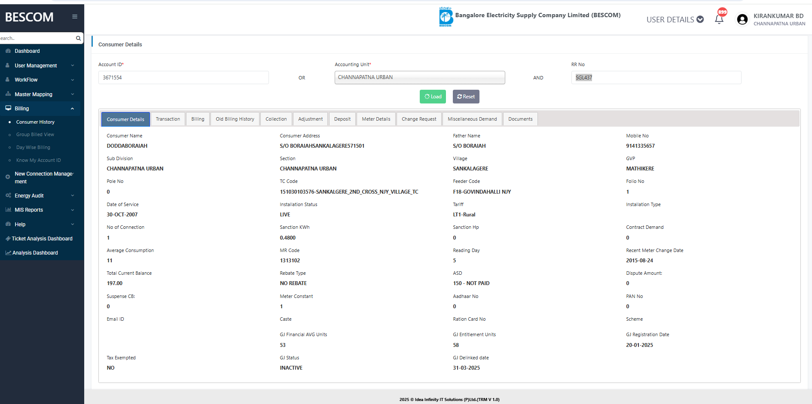Click the Master Mapping hierarchy icon
The width and height of the screenshot is (812, 404).
[x=8, y=94]
